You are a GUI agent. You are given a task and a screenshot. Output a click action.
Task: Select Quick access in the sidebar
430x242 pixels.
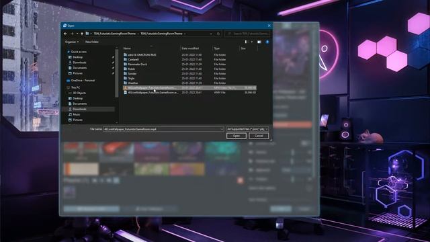[79, 52]
